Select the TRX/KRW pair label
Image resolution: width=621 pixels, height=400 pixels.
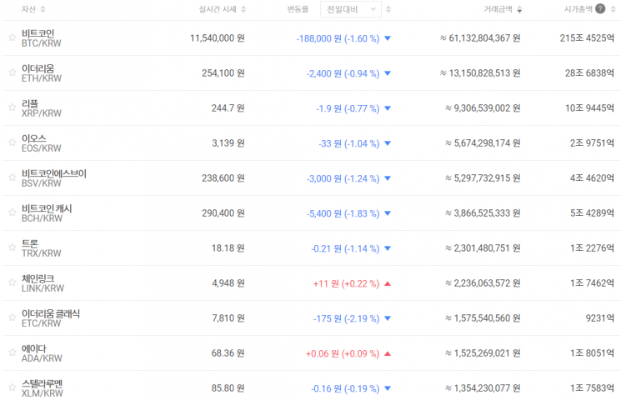tap(41, 253)
